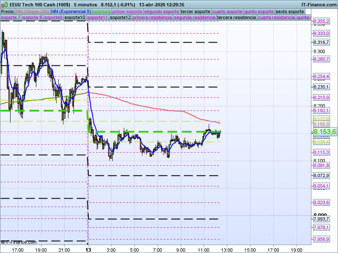Click the current price tag 8.153,6
Screen dimensions: 338x253
coord(324,132)
